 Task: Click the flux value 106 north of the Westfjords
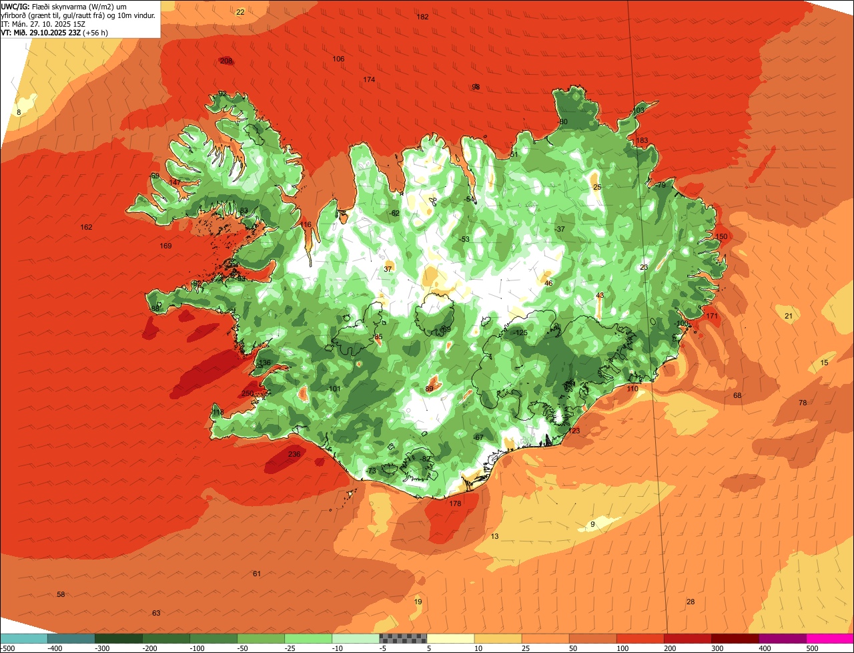[338, 59]
